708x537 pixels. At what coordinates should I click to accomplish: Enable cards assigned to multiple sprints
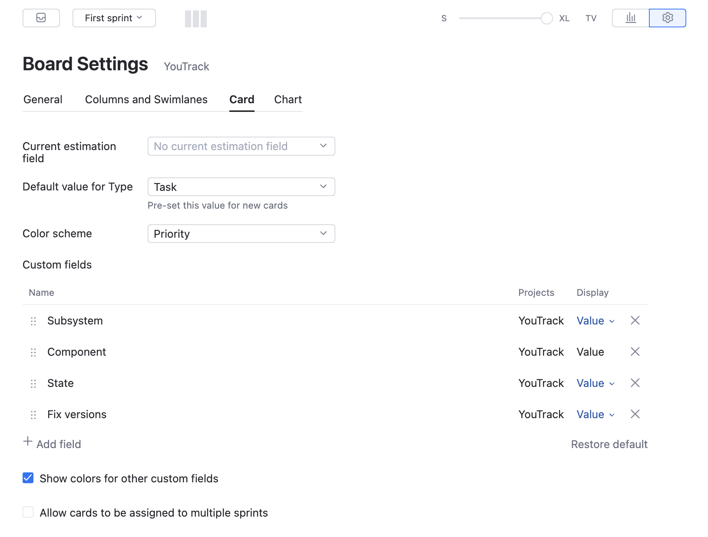[28, 512]
